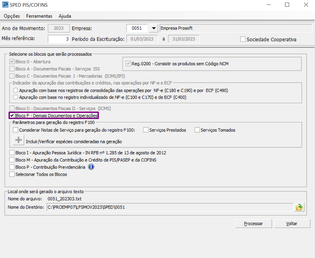Screen dimensions: 315x258
Task: Check Selecionar Todos os Blocos
Action: point(12,174)
